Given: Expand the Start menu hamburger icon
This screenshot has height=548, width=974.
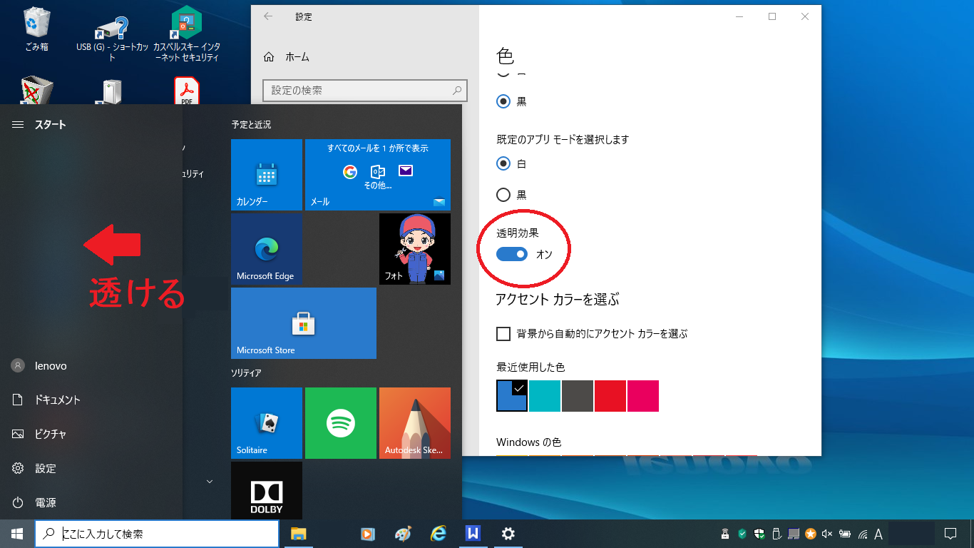Looking at the screenshot, I should [18, 124].
